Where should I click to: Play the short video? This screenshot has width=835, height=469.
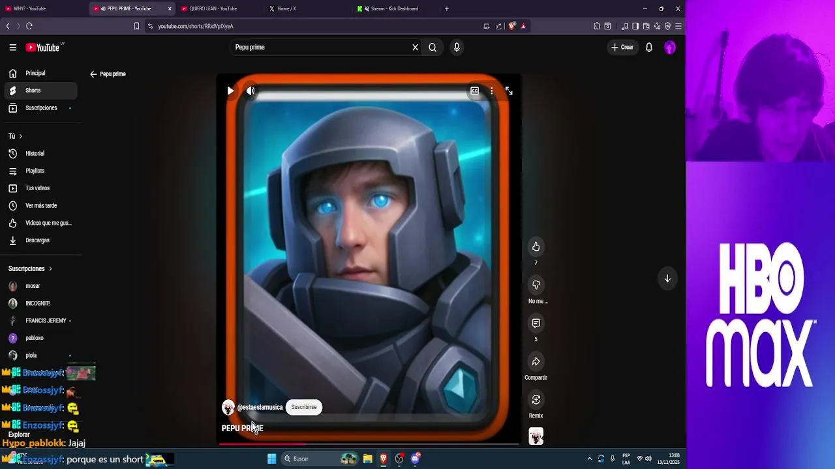coord(230,91)
